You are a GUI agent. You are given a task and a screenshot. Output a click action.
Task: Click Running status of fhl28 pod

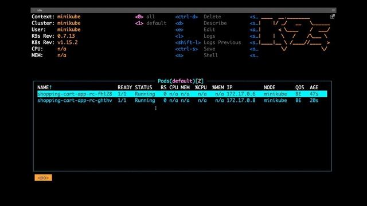click(x=145, y=94)
